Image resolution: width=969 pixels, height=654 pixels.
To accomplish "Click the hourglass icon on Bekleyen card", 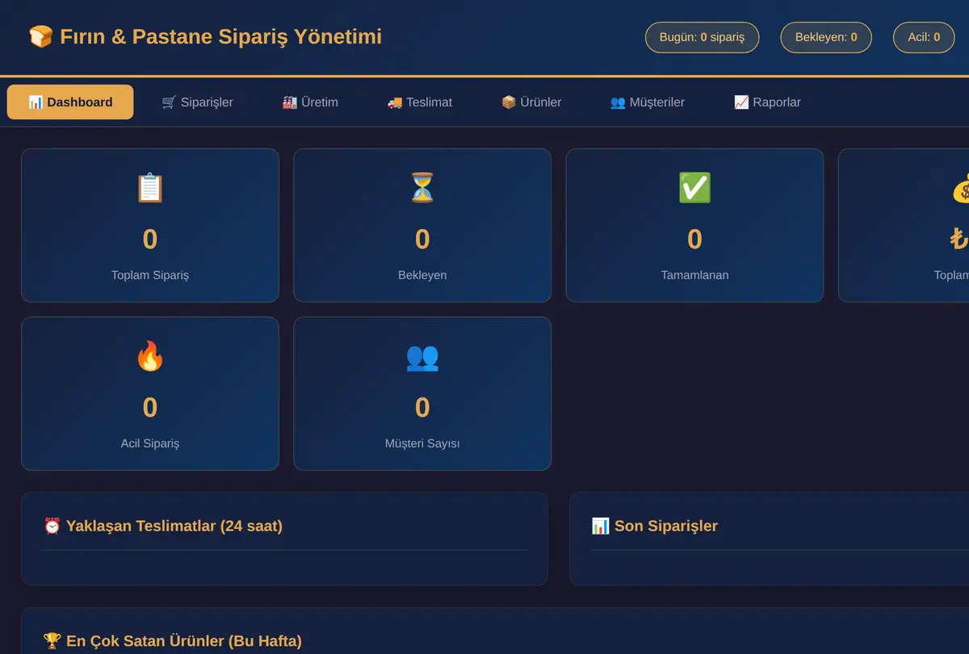I will click(x=422, y=188).
